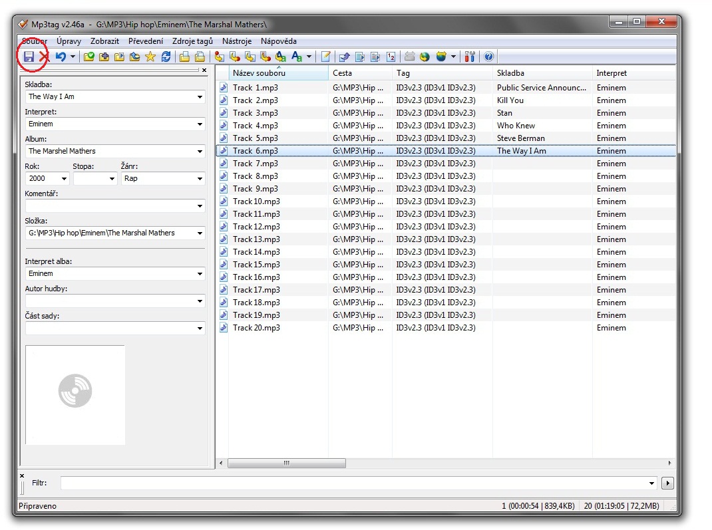Expand the Rok year dropdown
The height and width of the screenshot is (530, 712).
tap(64, 178)
